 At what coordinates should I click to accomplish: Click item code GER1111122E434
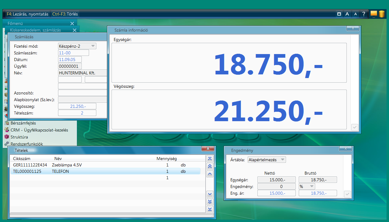pos(30,165)
